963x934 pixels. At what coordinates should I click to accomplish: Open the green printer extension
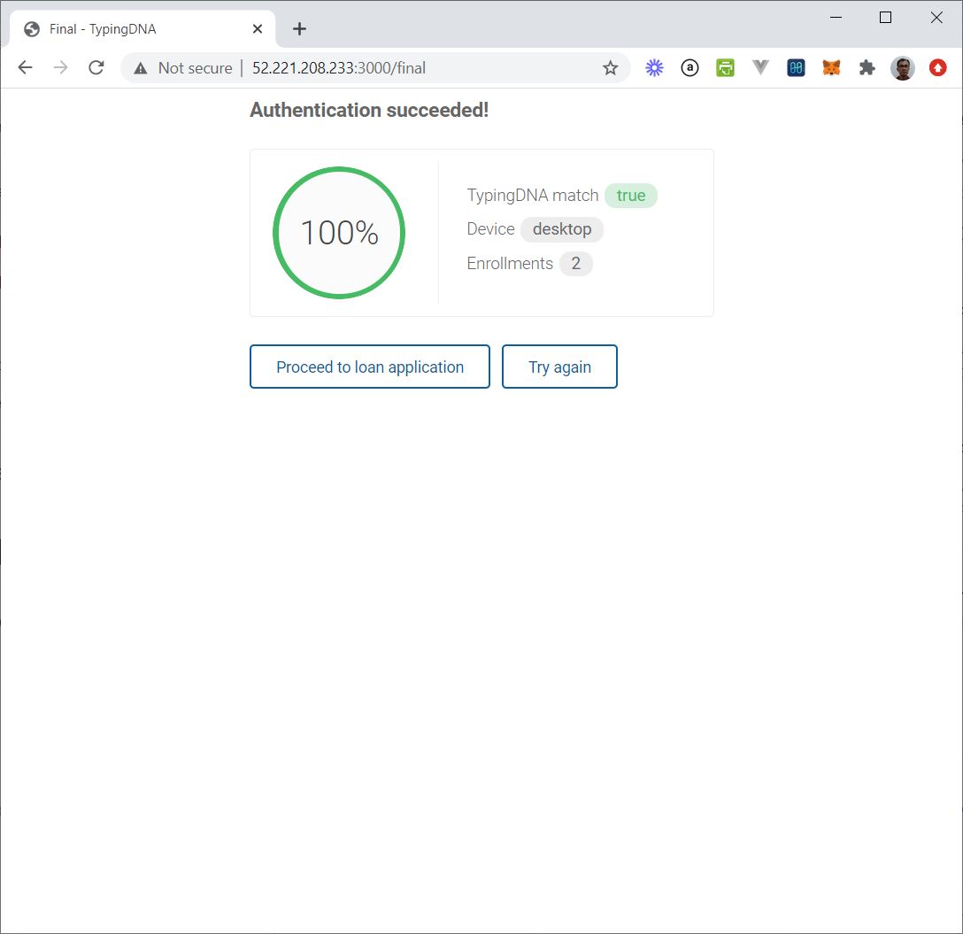coord(725,67)
